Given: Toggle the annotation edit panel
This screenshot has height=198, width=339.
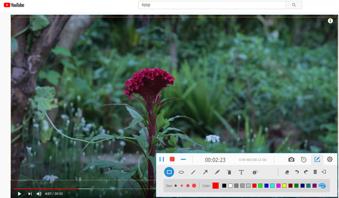Looking at the screenshot, I should [x=317, y=159].
